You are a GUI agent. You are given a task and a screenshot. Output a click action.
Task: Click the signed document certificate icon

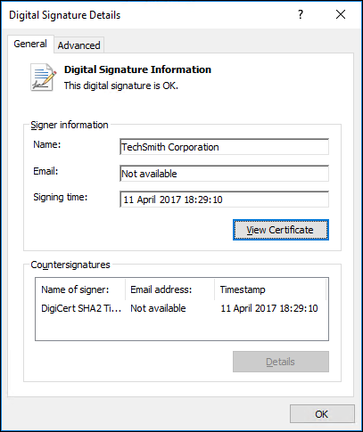click(x=43, y=77)
